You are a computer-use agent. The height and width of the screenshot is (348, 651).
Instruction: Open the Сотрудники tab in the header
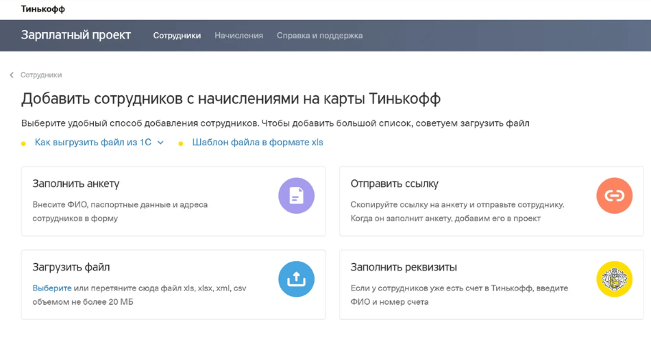pyautogui.click(x=177, y=36)
